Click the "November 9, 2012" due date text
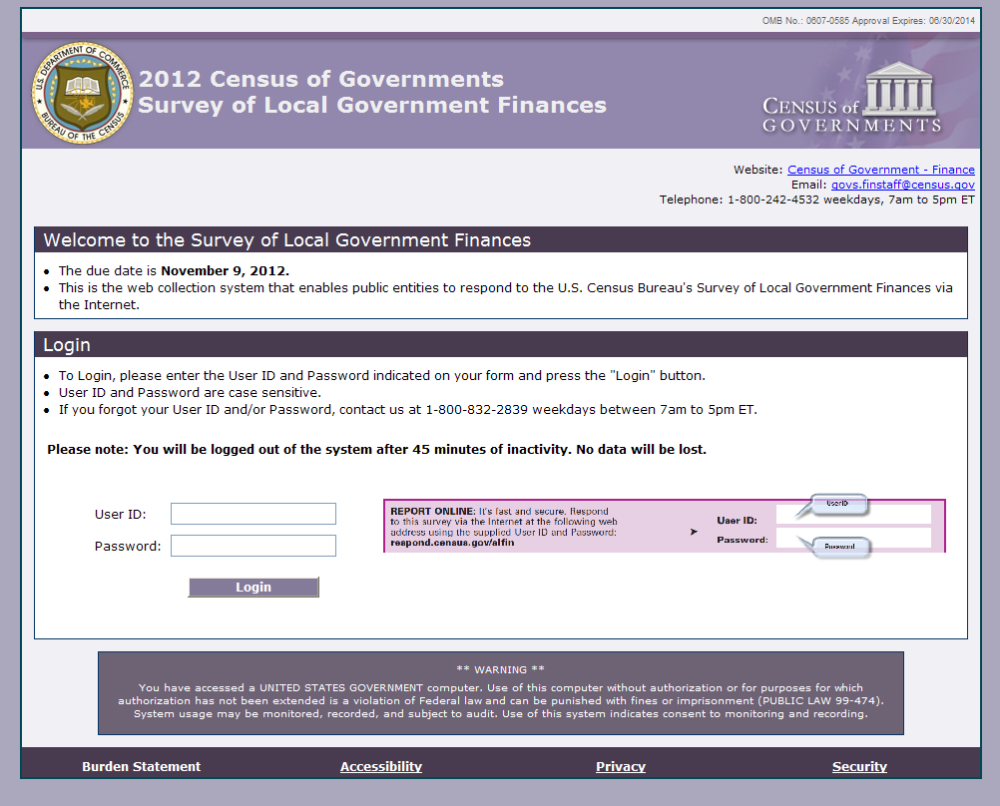 tap(225, 271)
